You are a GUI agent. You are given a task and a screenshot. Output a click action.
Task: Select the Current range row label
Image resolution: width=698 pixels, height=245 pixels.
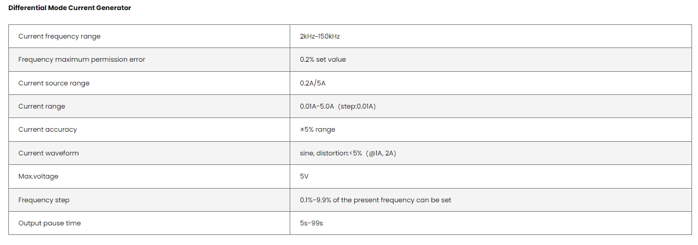point(42,106)
